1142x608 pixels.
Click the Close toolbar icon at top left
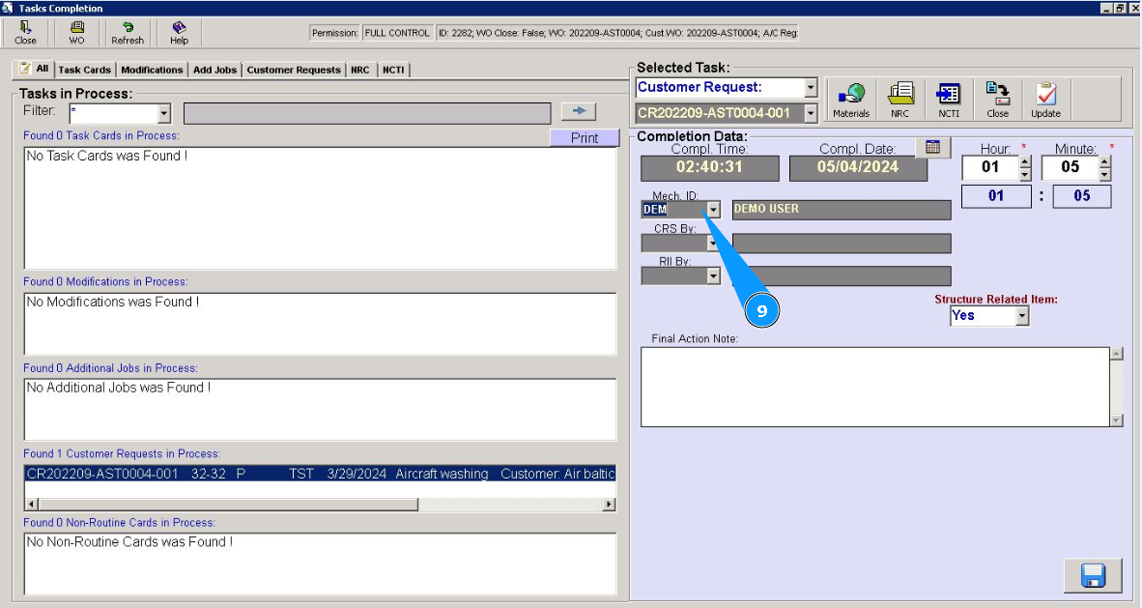(x=25, y=32)
